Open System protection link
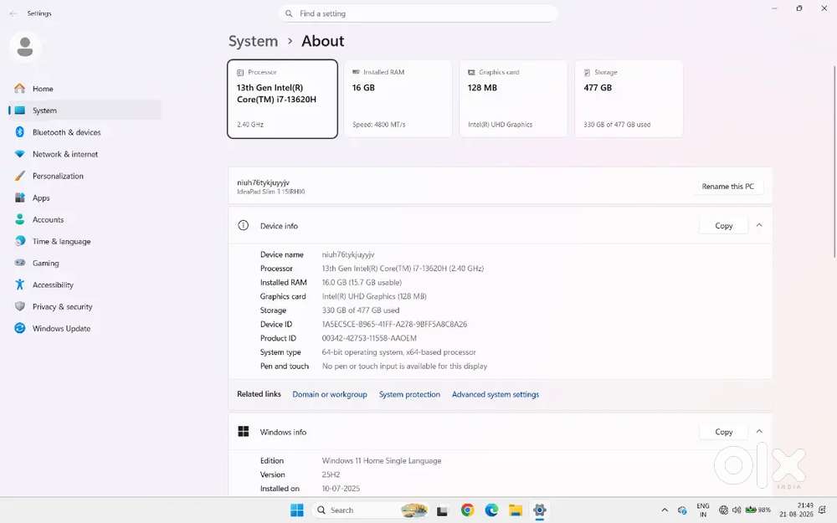Screen dimensions: 837x523 click(409, 394)
